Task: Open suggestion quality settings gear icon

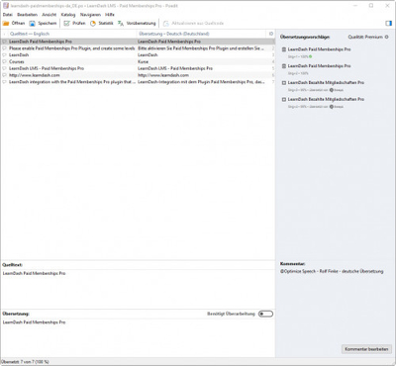Action: 387,37
